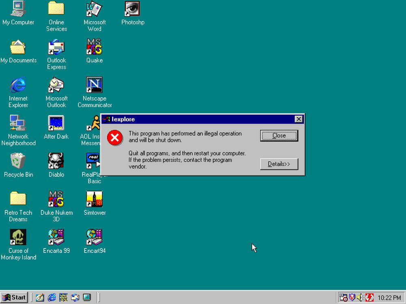The width and height of the screenshot is (406, 304).
Task: Select the Diablo game shortcut
Action: coord(56,165)
